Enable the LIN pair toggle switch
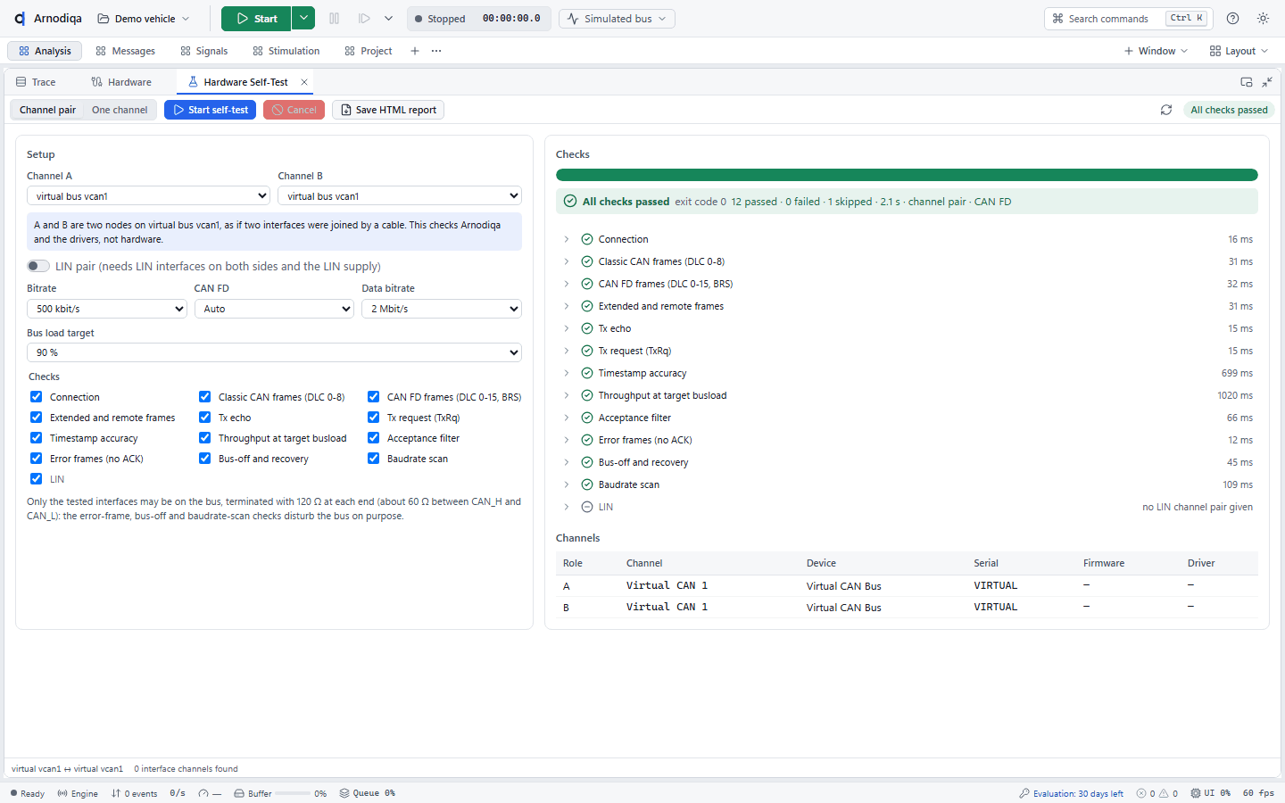The height and width of the screenshot is (803, 1285). coord(38,266)
